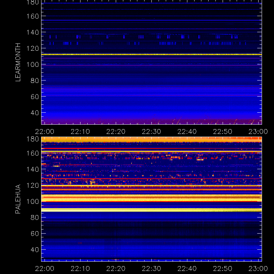The height and width of the screenshot is (274, 274).
Task: Click 22:20 time label under Palehua plot
Action: (116, 269)
